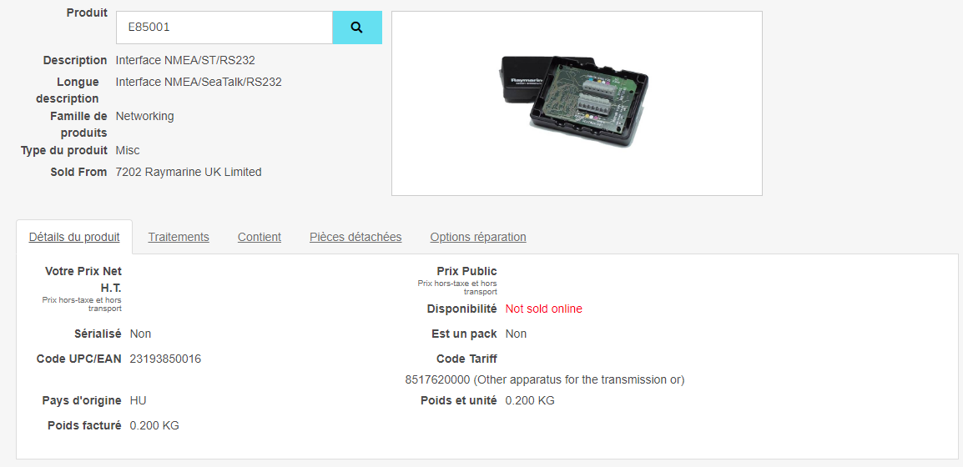Select the Détails du produit tab
This screenshot has height=467, width=963.
point(74,237)
